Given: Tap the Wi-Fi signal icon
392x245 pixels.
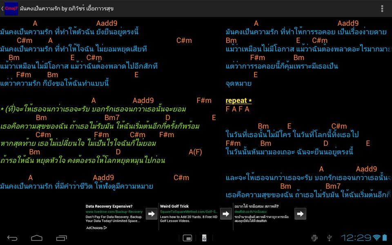Looking at the screenshot, I should pyautogui.click(x=376, y=238).
